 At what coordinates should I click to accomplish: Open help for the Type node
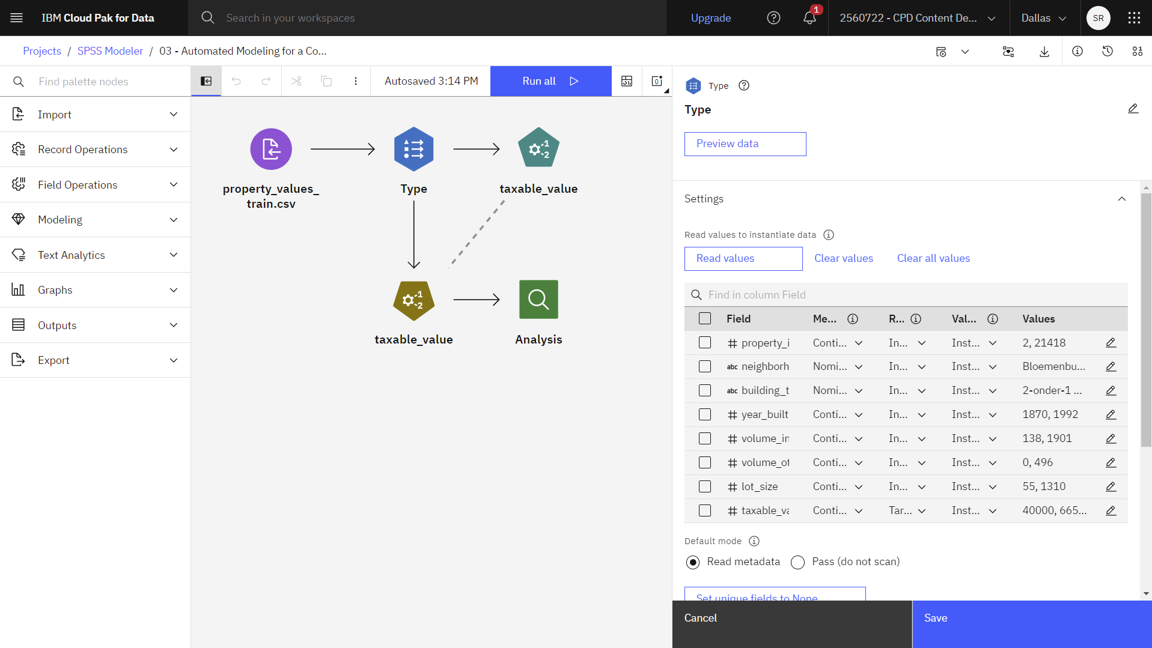744,85
